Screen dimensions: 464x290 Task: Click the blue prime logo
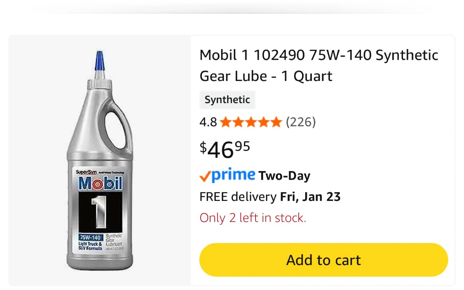[233, 175]
